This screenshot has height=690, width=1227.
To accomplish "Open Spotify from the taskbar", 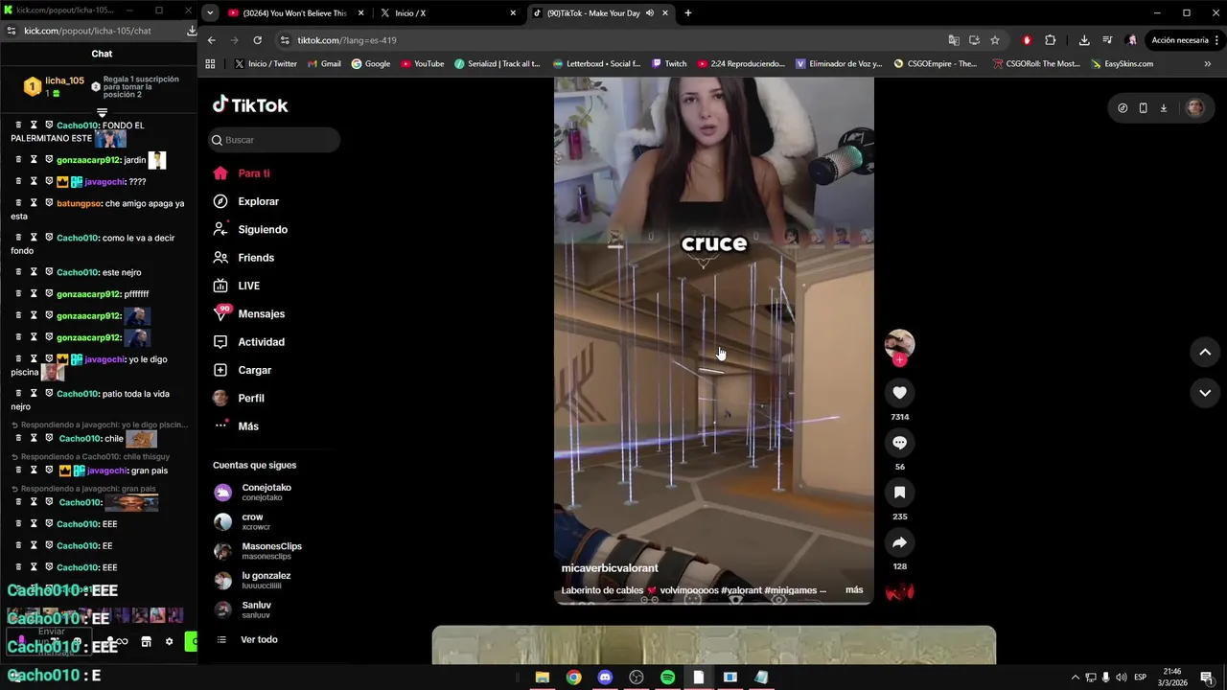I will point(667,678).
